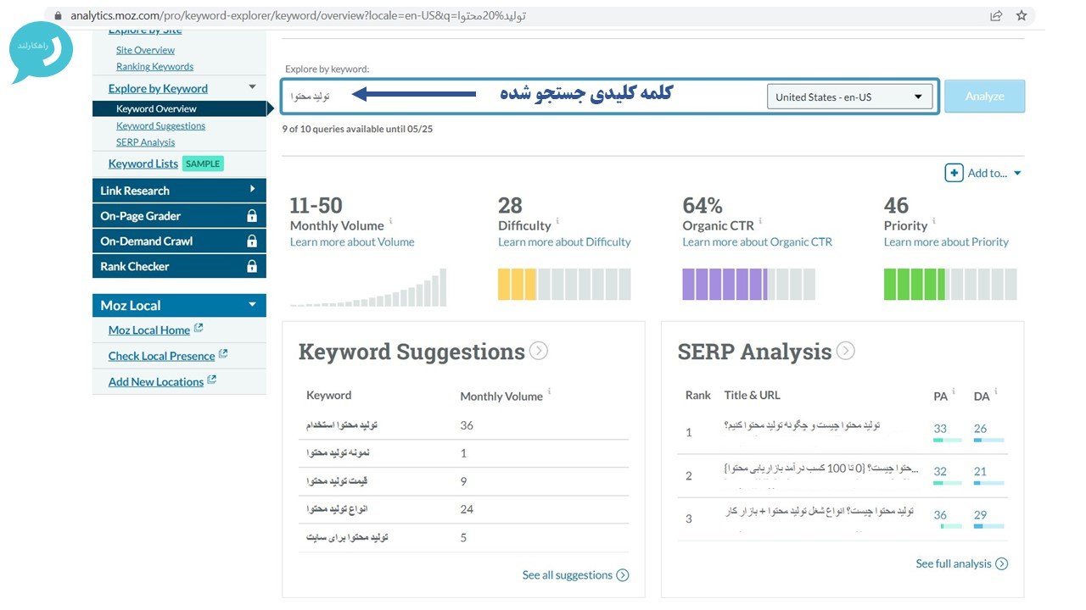Open Learn more about Difficulty link
This screenshot has height=610, width=1086.
(564, 241)
